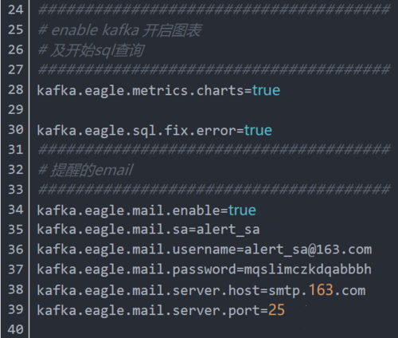Viewport: 398px width, 338px height.
Task: Click the password value mqslimczkdqabbbh
Action: click(307, 269)
